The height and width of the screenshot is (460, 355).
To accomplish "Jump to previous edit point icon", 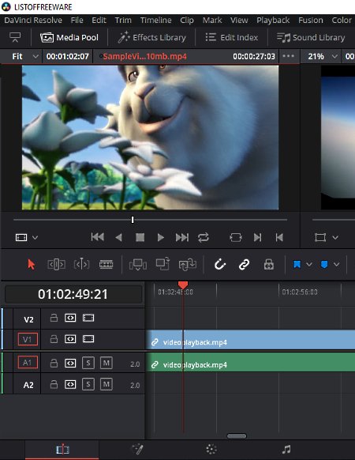I will point(279,237).
